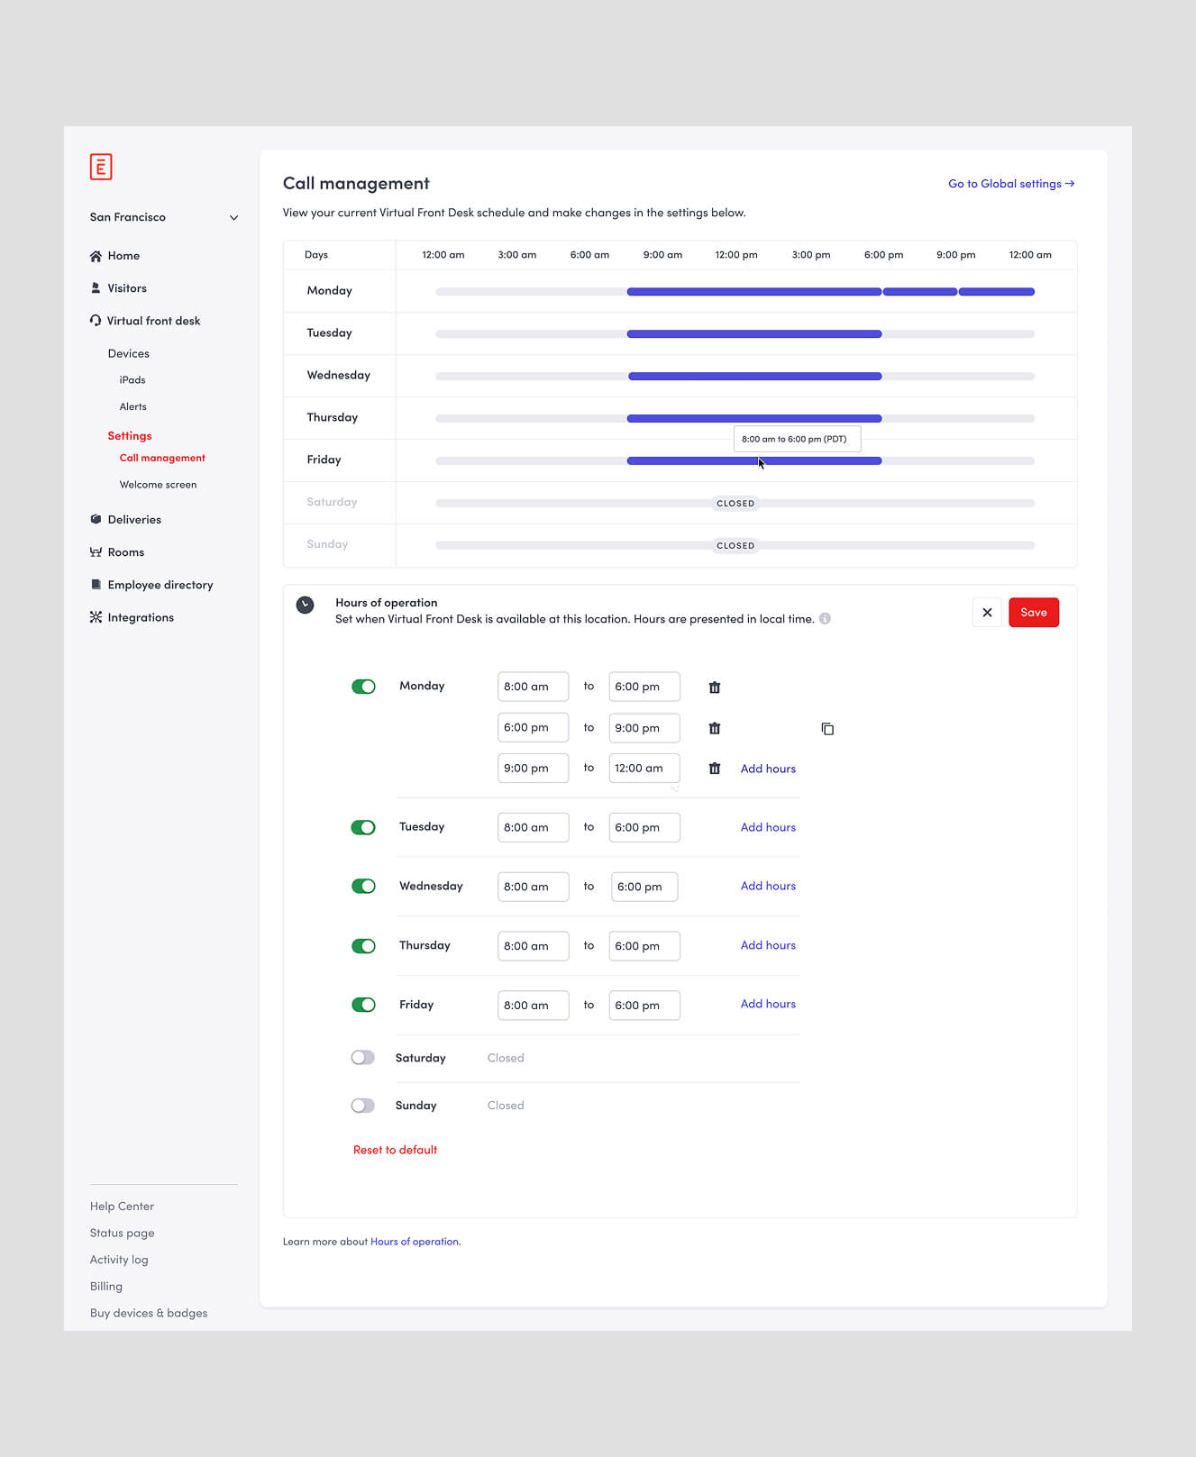Remove Monday's 9:00 pm to 12:00 am hours

pyautogui.click(x=714, y=769)
